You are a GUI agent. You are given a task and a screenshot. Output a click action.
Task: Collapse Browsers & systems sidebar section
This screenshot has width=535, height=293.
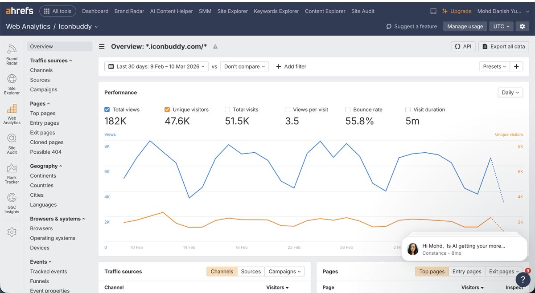coord(58,219)
